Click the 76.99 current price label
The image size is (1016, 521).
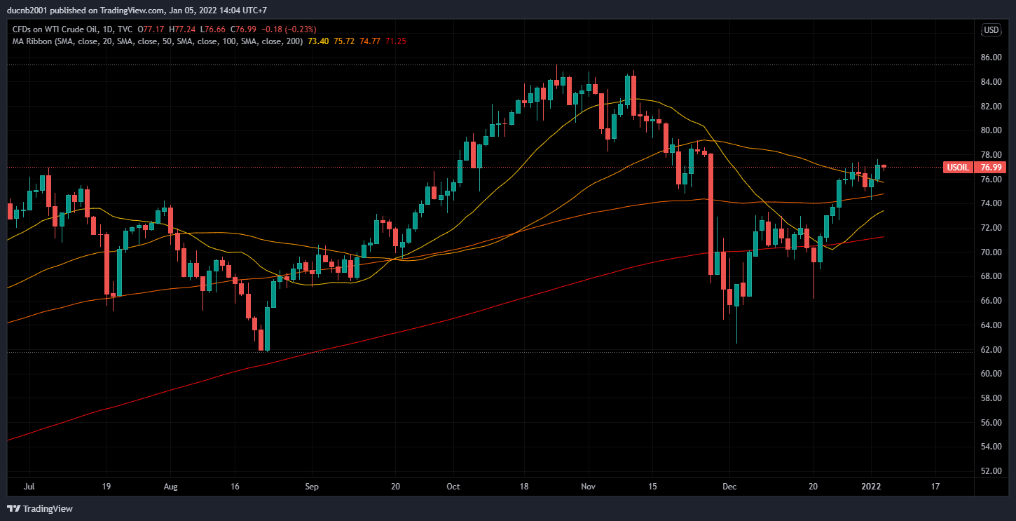click(990, 167)
